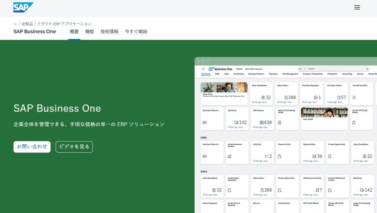Image resolution: width=377 pixels, height=213 pixels.
Task: Click the Journal Vouchers list icon
Action: (354, 97)
